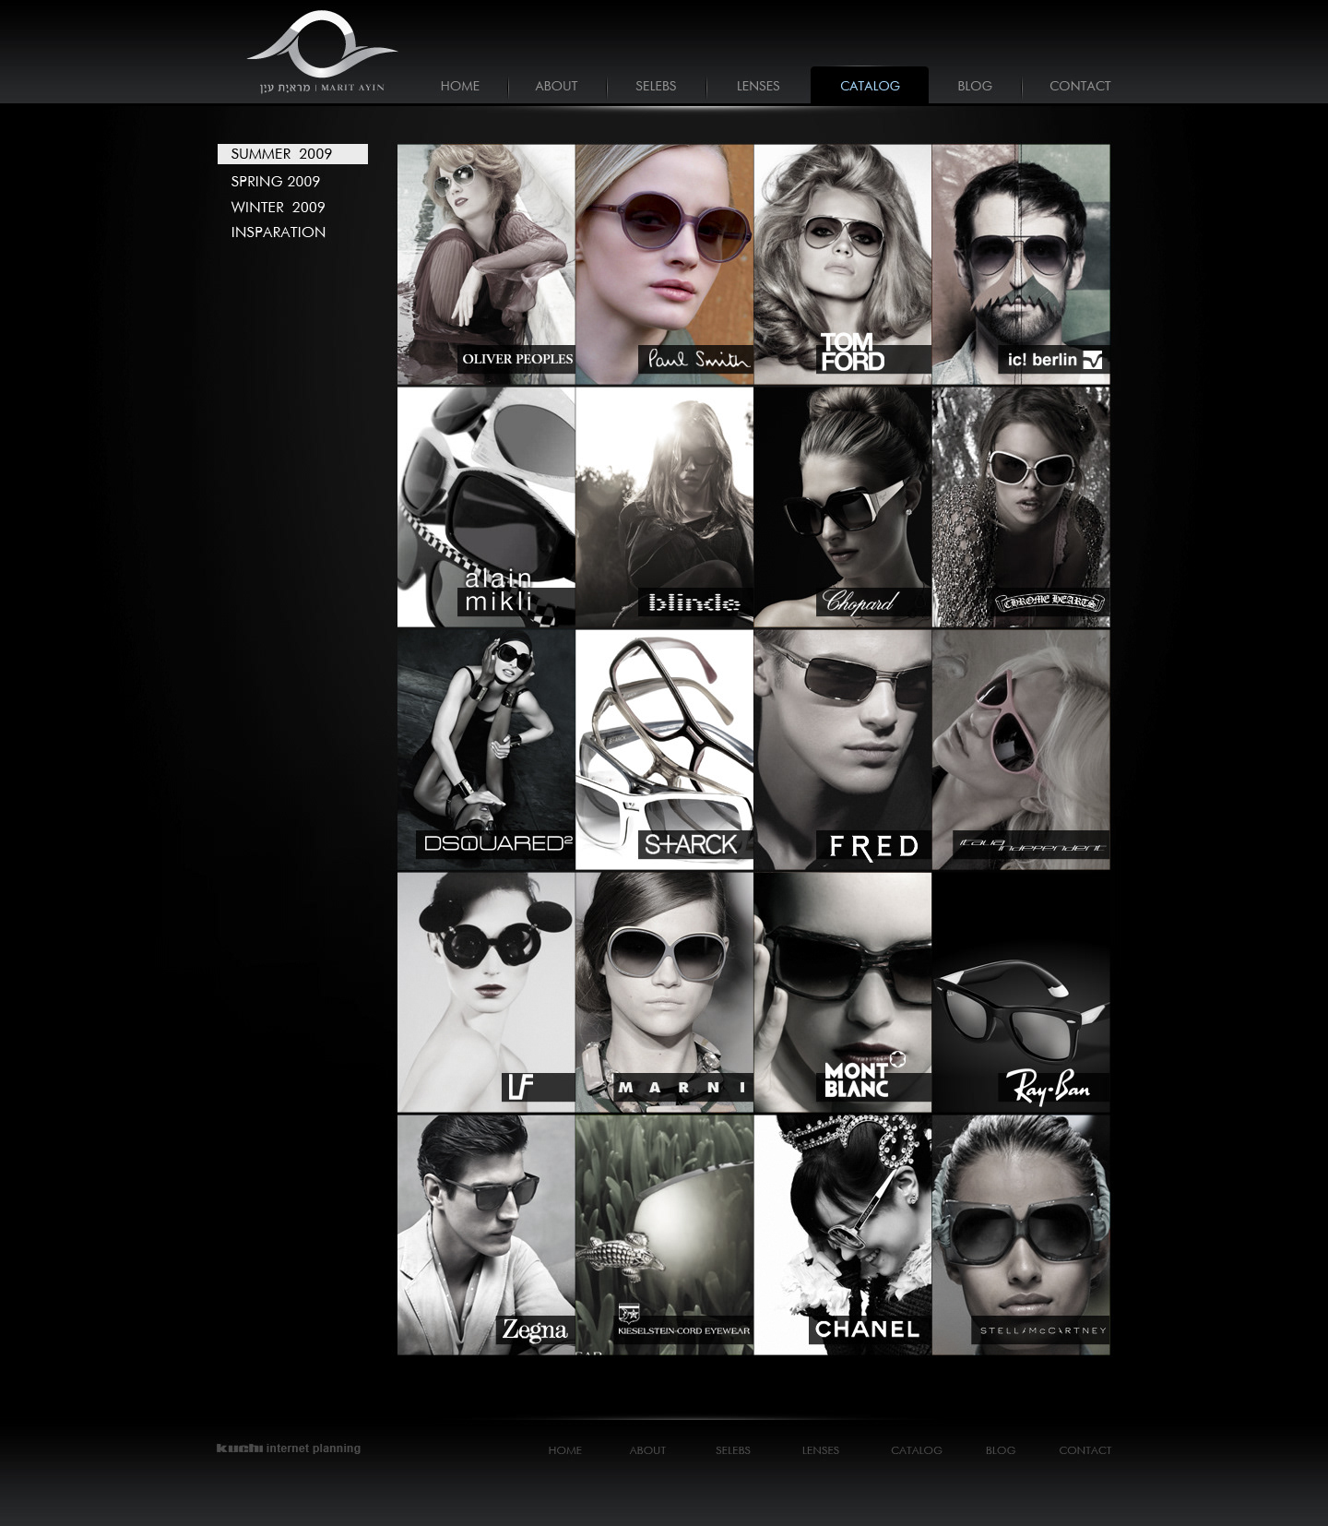Open the Starck eyeglasses tile
This screenshot has width=1328, height=1526.
tap(664, 749)
